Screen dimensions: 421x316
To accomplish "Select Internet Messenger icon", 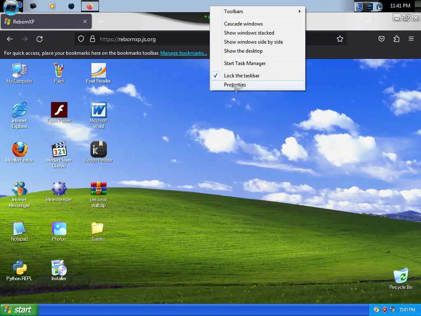I will 19,194.
